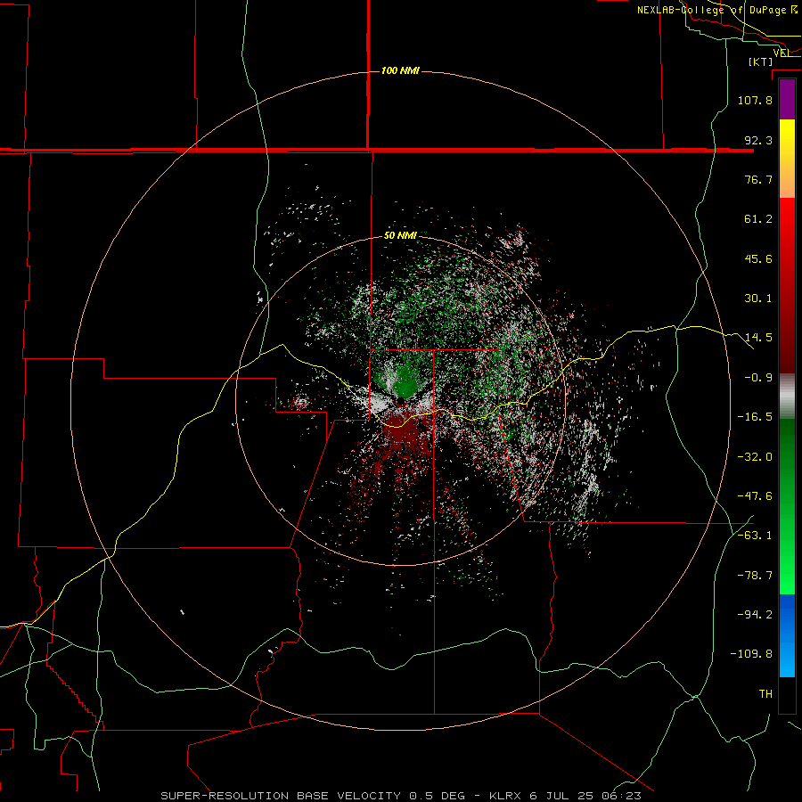
Task: Click the KLRX station identifier in caption
Action: [x=506, y=796]
